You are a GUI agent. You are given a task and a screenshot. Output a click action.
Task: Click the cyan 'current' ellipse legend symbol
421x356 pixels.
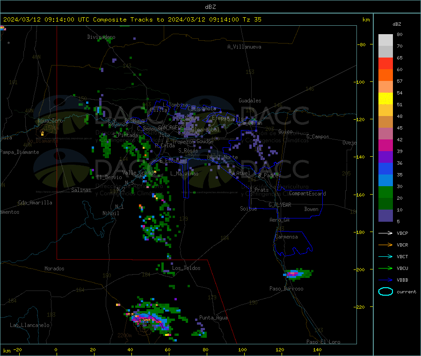point(385,291)
